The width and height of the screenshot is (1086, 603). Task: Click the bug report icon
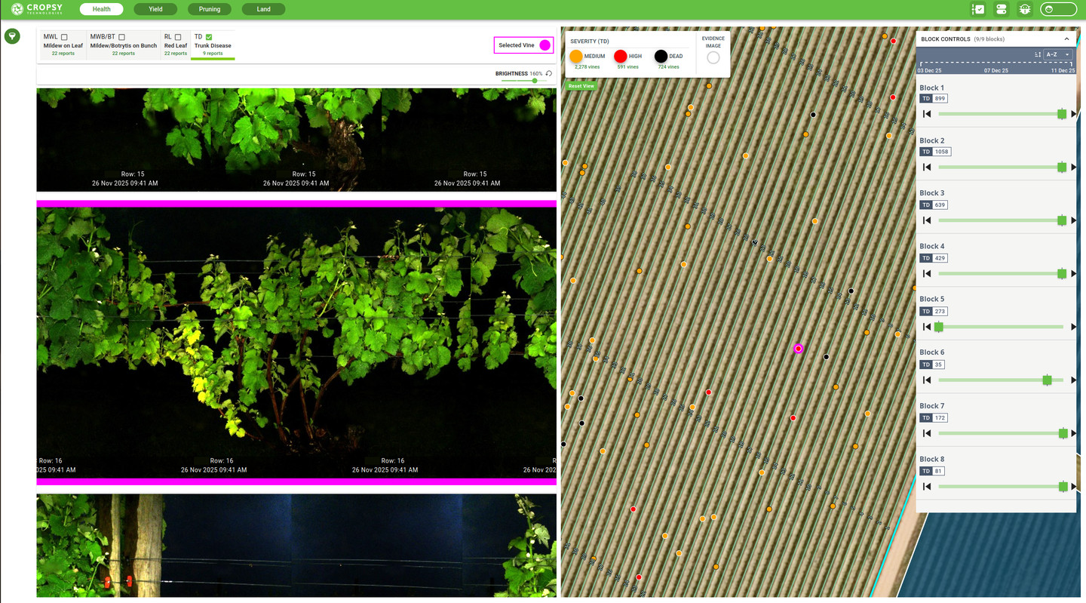pos(1024,9)
